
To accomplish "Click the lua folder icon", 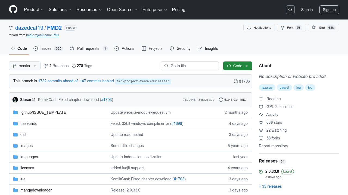I will coord(15,179).
